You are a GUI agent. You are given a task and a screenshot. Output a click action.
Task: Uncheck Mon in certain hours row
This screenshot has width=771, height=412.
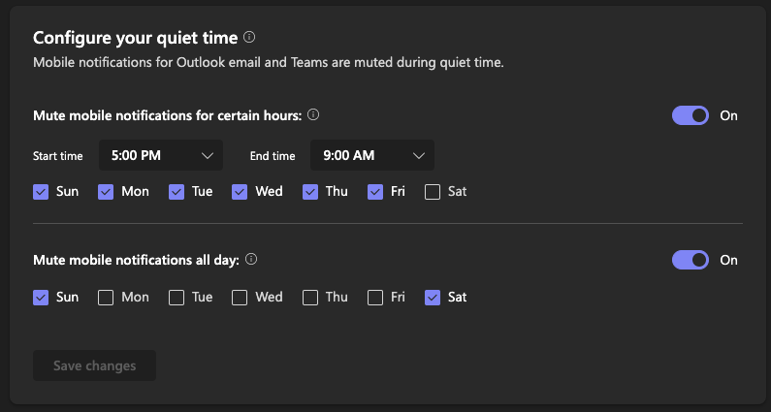click(106, 192)
